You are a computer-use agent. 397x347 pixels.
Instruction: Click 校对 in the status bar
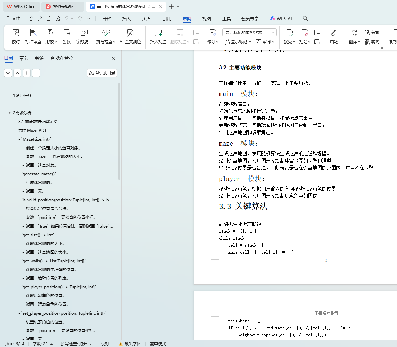[x=105, y=344]
